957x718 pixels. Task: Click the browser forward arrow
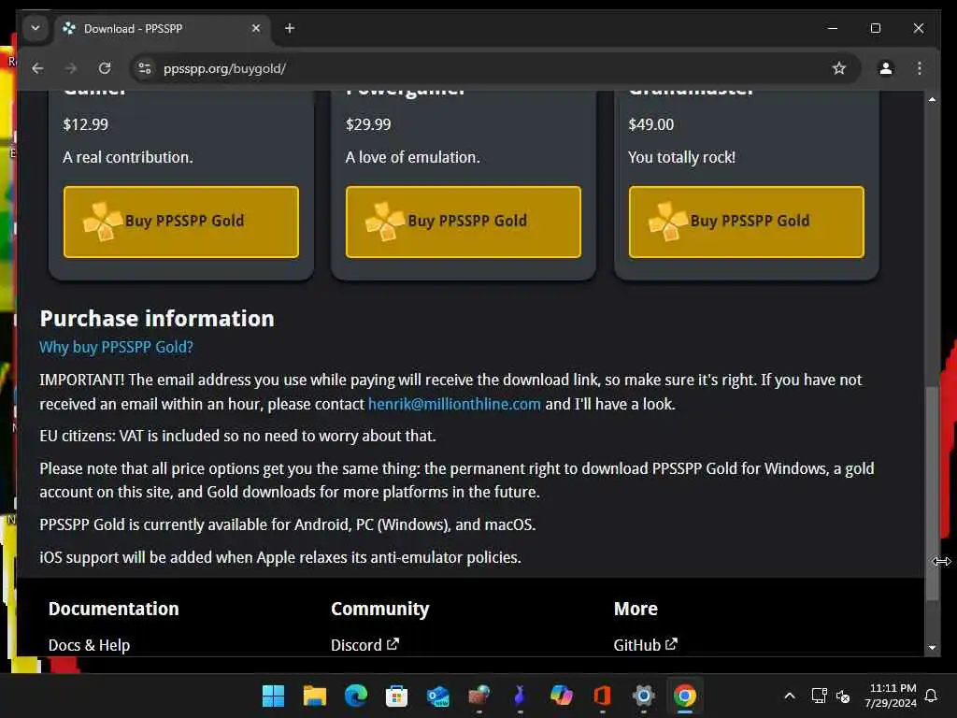coord(71,68)
